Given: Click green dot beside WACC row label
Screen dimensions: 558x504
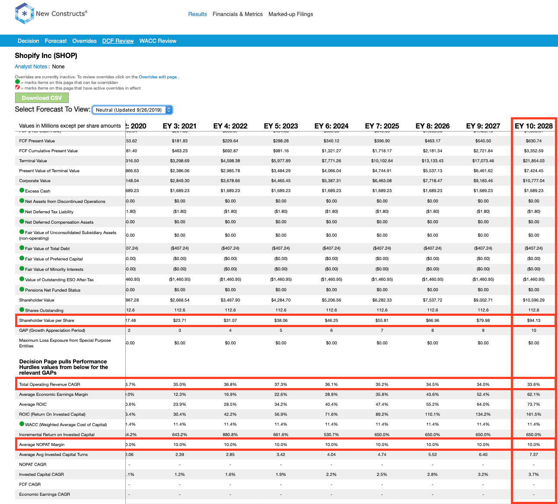Looking at the screenshot, I should pos(22,424).
